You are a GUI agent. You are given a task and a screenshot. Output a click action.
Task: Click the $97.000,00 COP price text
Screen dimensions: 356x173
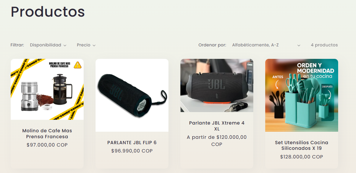(x=47, y=145)
